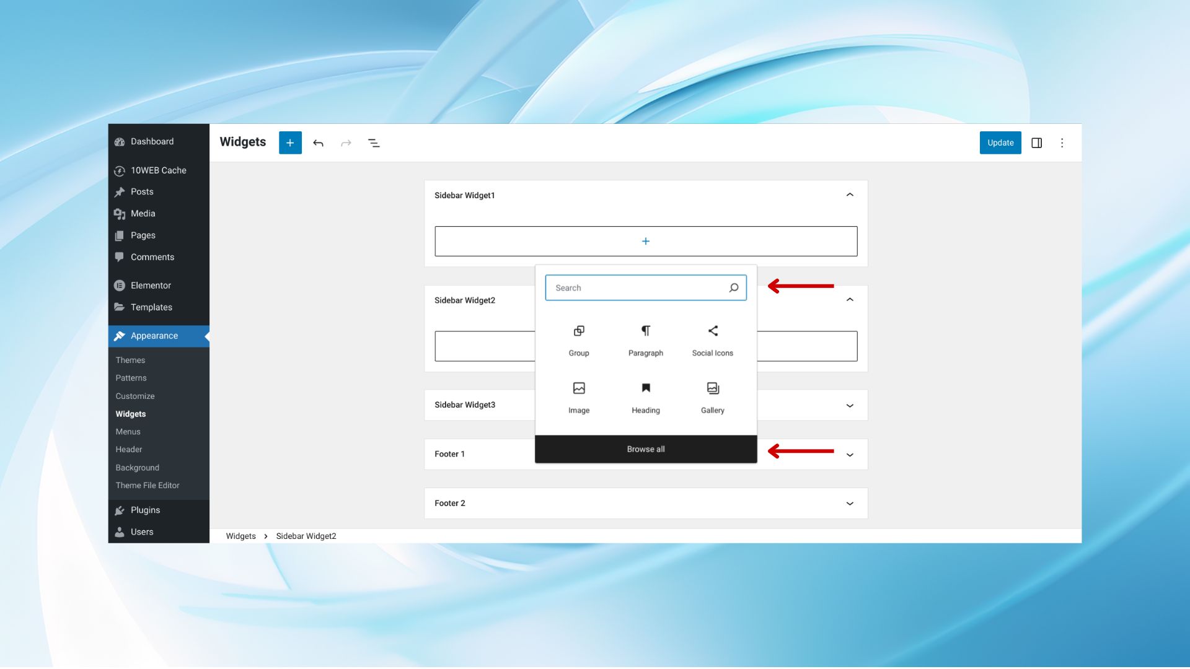Insert the Group block
Image resolution: width=1190 pixels, height=669 pixels.
[x=578, y=339]
